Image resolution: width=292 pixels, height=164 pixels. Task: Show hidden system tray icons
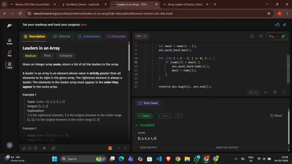[236, 159]
